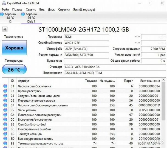This screenshot has width=167, height=148.
Task: Select the row Частота ошибок чтения
Action: point(82,86)
